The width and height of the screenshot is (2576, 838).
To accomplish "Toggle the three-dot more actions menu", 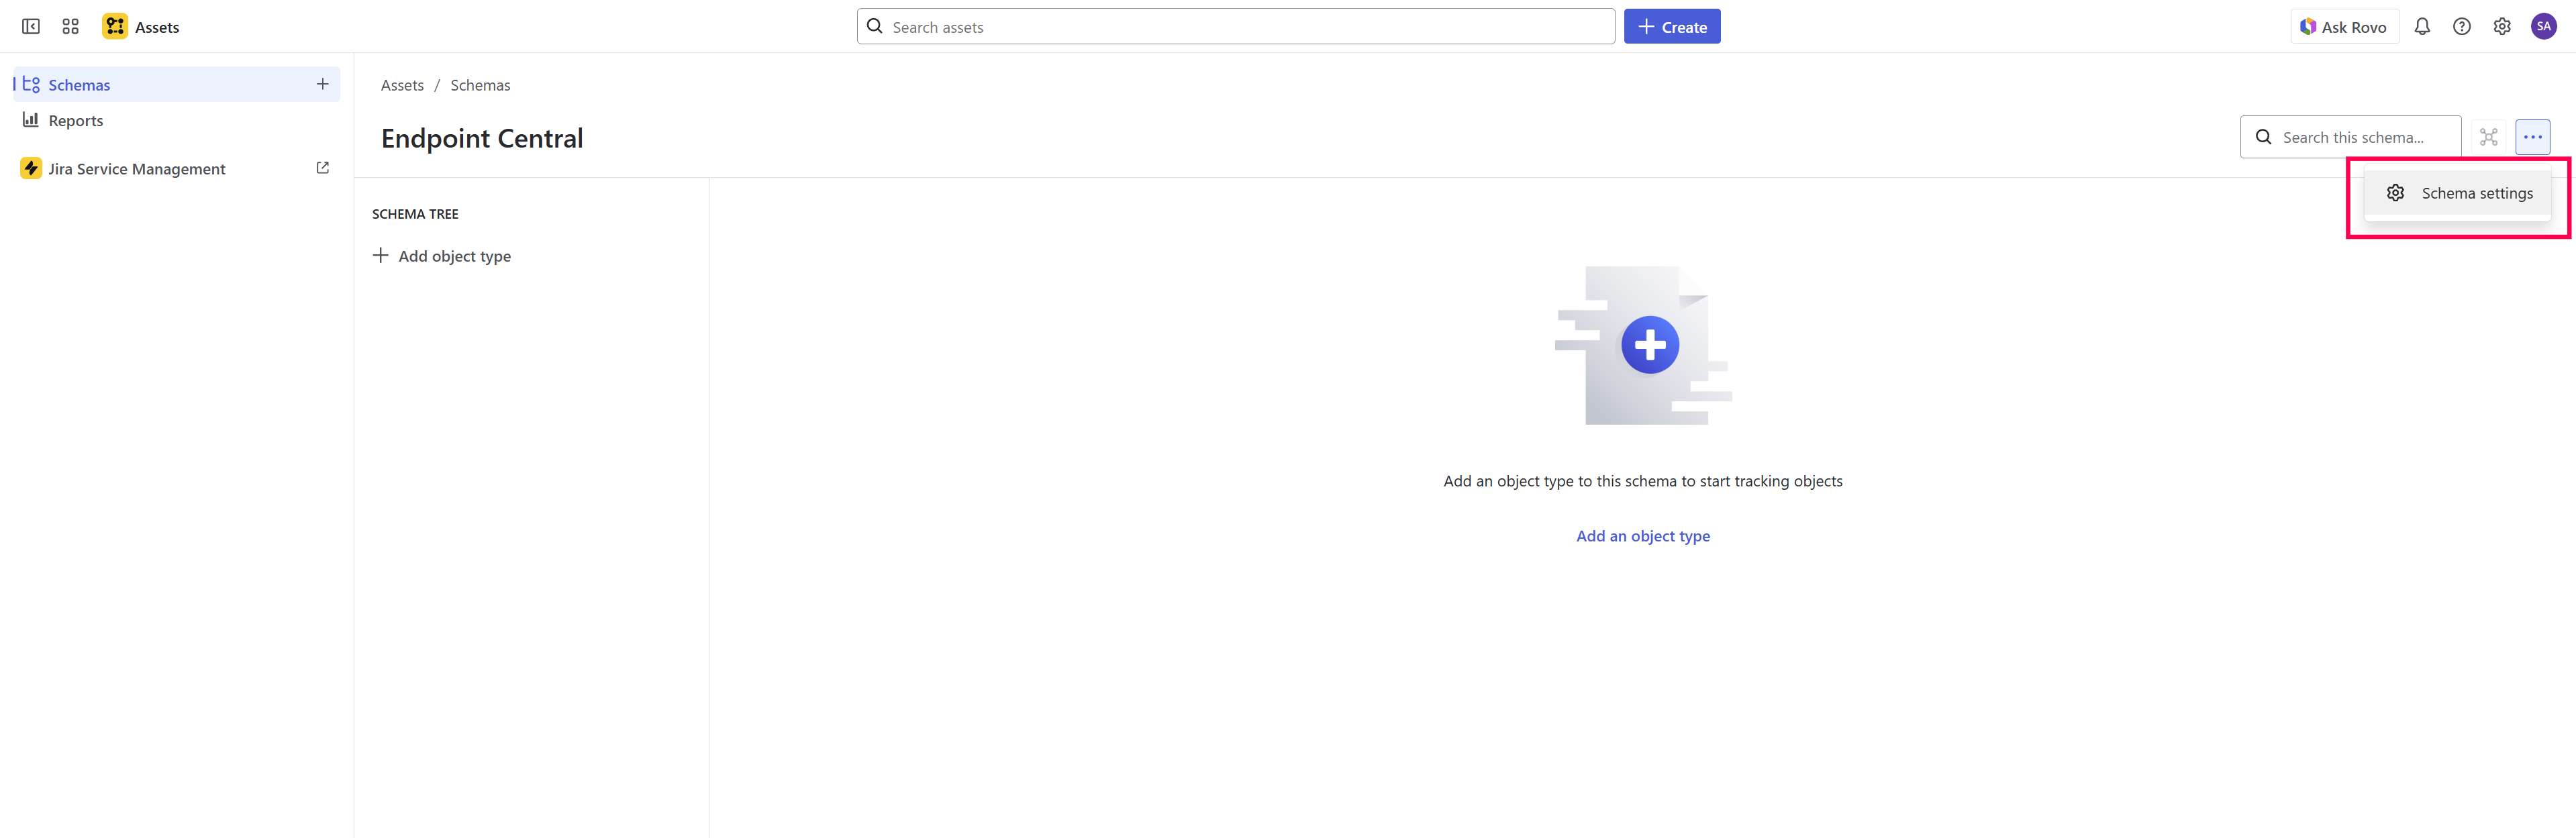I will click(2532, 137).
